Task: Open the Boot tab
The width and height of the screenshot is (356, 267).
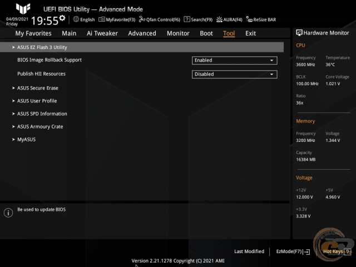Action: coord(206,33)
